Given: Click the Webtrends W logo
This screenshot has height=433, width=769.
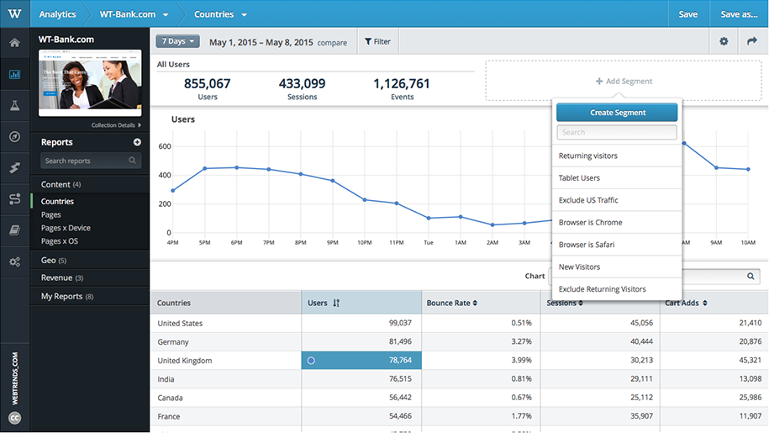Looking at the screenshot, I should pos(15,13).
